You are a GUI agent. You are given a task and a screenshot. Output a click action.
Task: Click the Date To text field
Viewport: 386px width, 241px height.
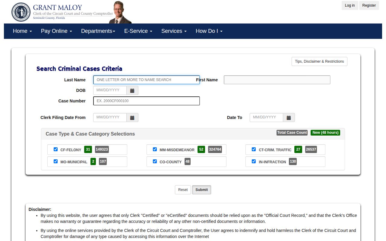pos(266,117)
